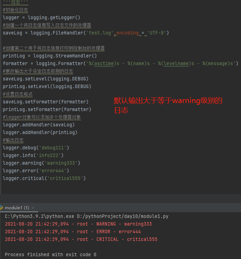Click %(message)s in the format string
The height and width of the screenshot is (259, 241).
click(x=218, y=63)
